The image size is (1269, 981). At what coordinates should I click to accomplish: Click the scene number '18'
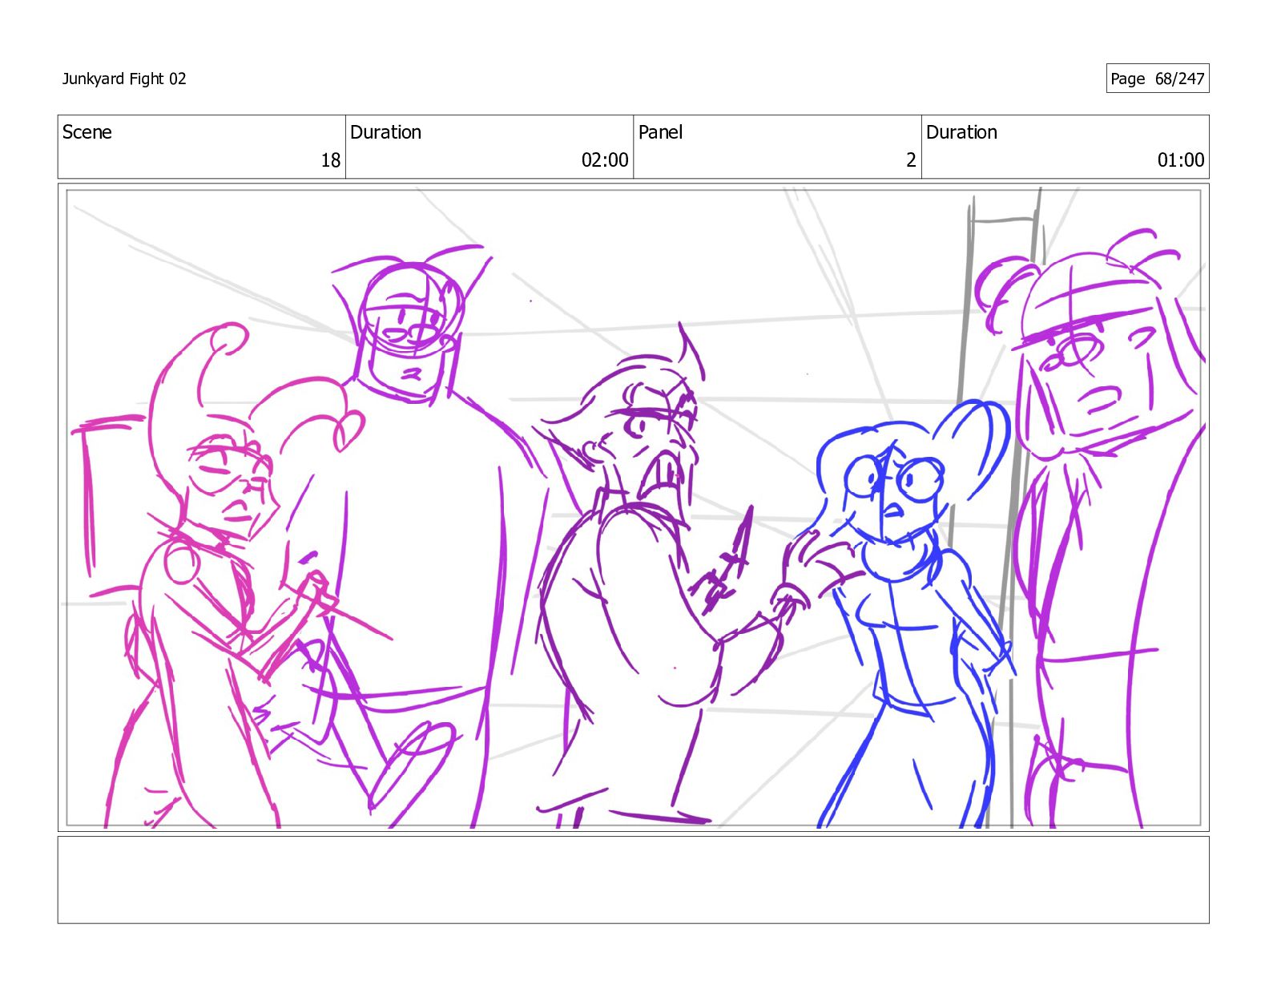click(331, 160)
